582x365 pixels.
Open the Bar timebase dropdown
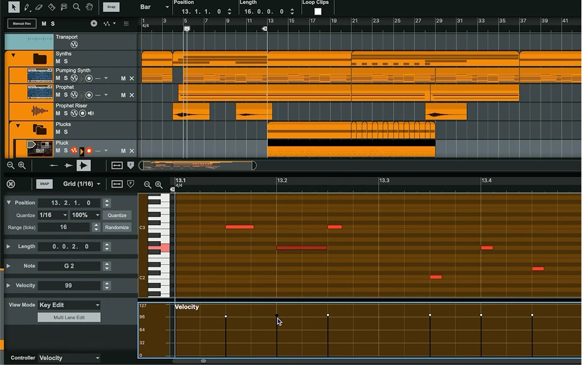(x=154, y=7)
